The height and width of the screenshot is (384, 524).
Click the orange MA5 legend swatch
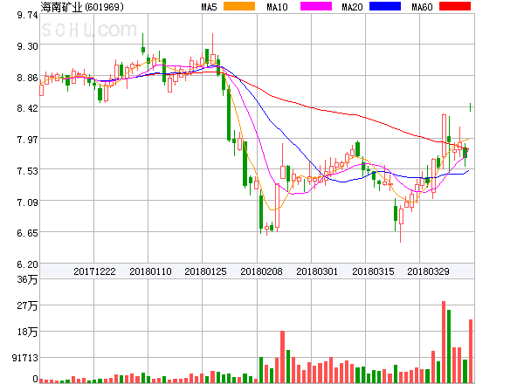click(239, 6)
